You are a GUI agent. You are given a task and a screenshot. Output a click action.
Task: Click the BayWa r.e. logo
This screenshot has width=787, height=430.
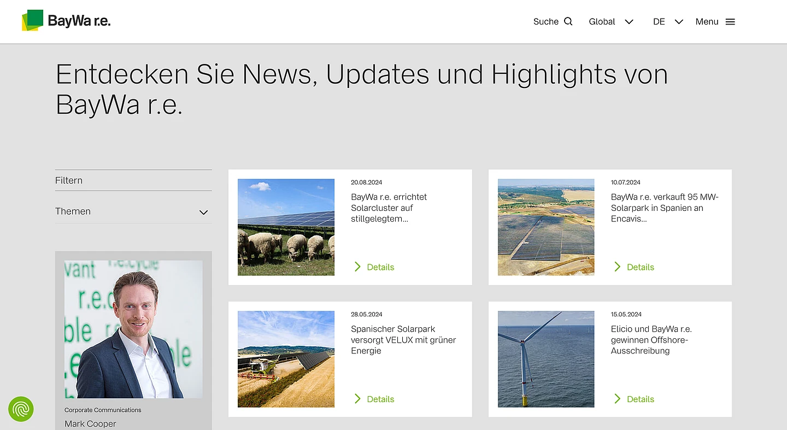(66, 21)
